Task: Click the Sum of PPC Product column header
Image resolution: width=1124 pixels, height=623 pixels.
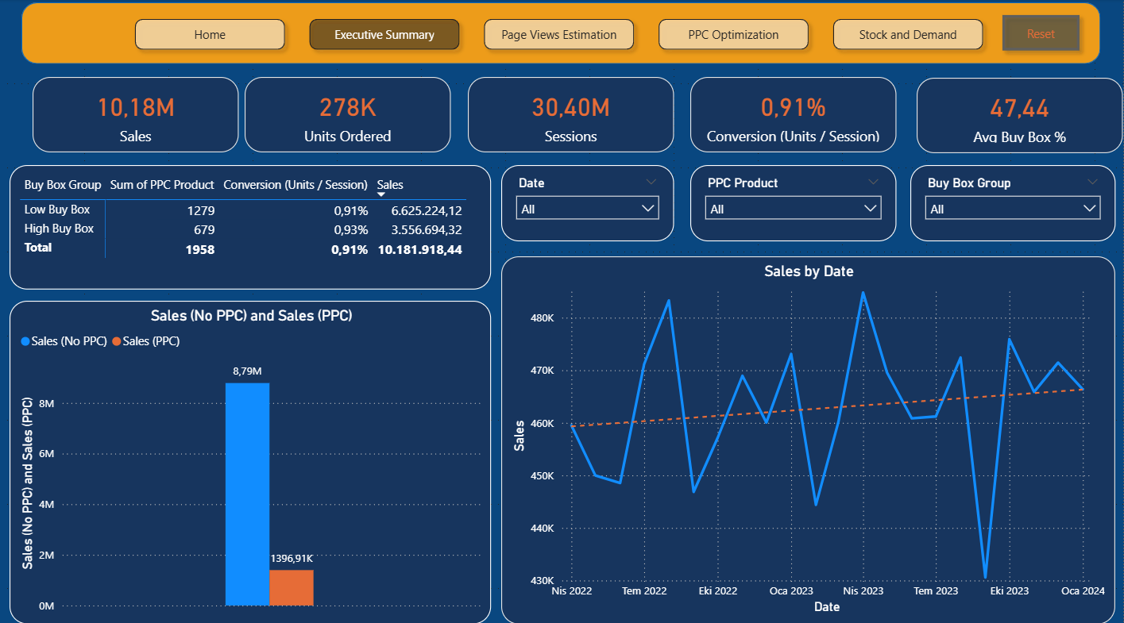Action: click(162, 185)
